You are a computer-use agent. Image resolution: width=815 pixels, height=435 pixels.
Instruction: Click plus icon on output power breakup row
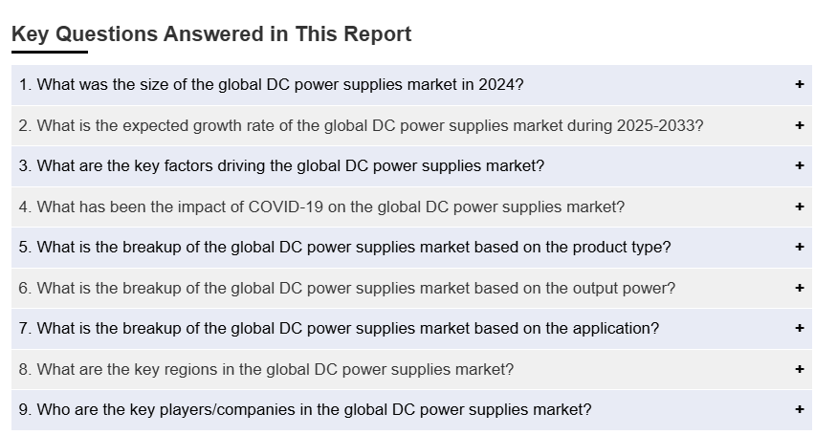pyautogui.click(x=799, y=288)
